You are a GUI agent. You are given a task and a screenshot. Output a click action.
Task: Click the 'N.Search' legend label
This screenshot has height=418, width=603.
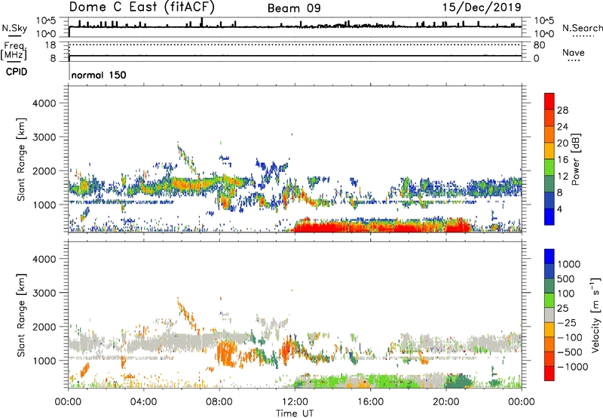tap(582, 28)
